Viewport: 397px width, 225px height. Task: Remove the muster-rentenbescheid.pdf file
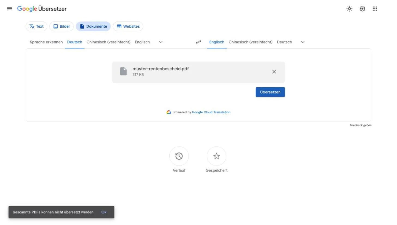pos(274,72)
